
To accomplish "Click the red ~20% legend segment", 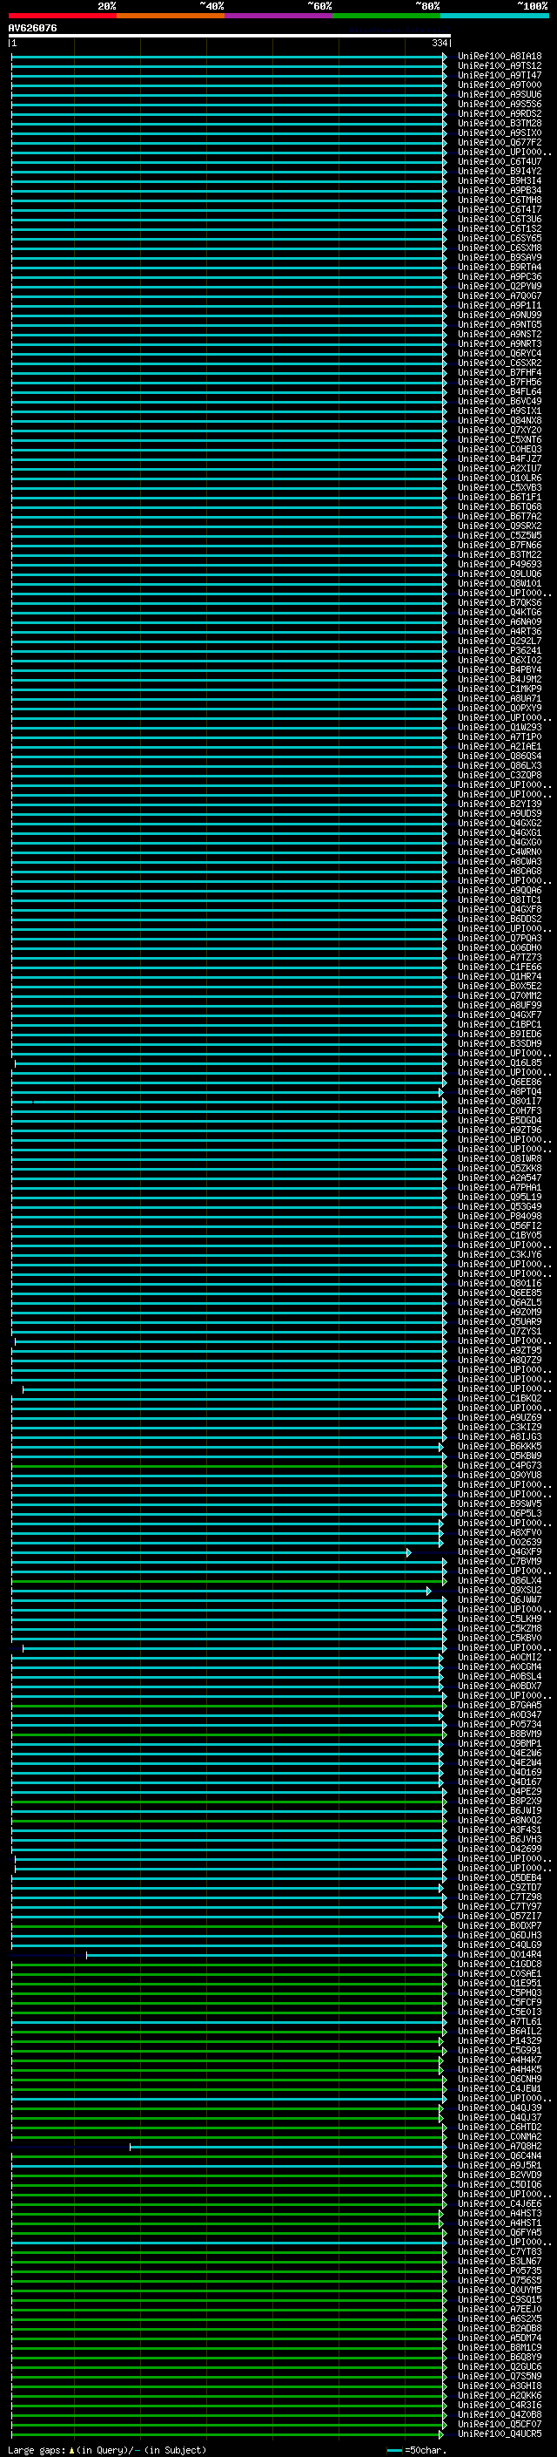I will pyautogui.click(x=62, y=16).
